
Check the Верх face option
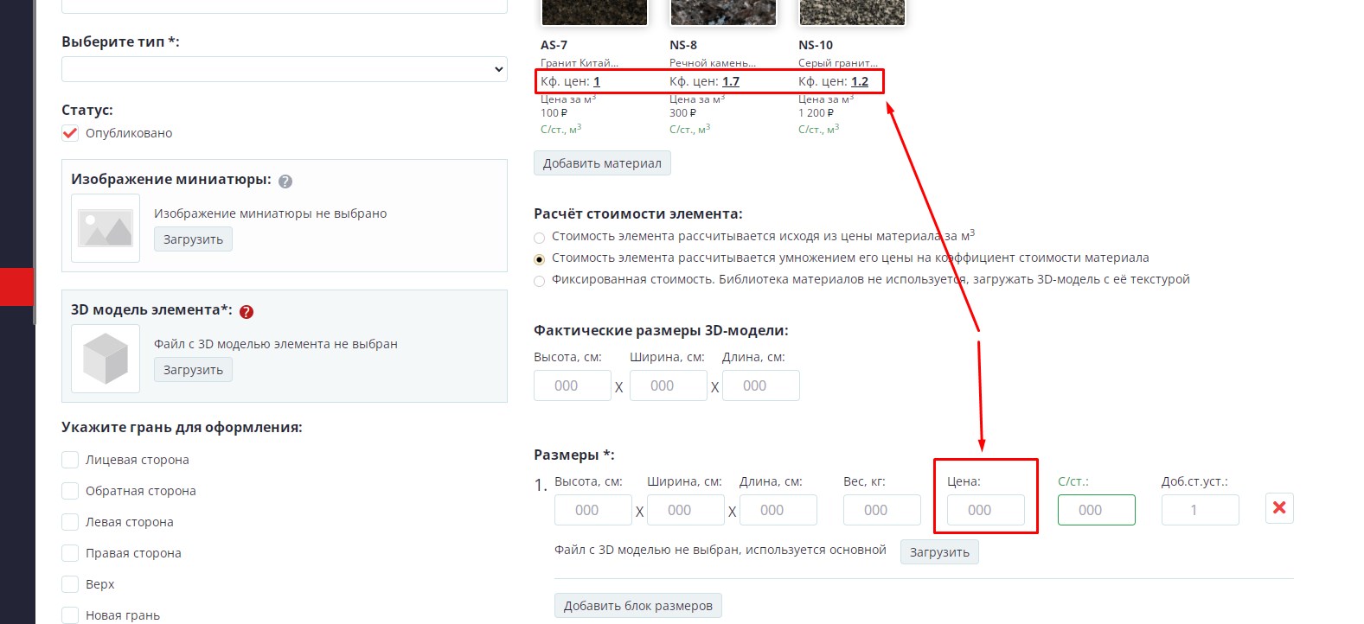click(70, 584)
